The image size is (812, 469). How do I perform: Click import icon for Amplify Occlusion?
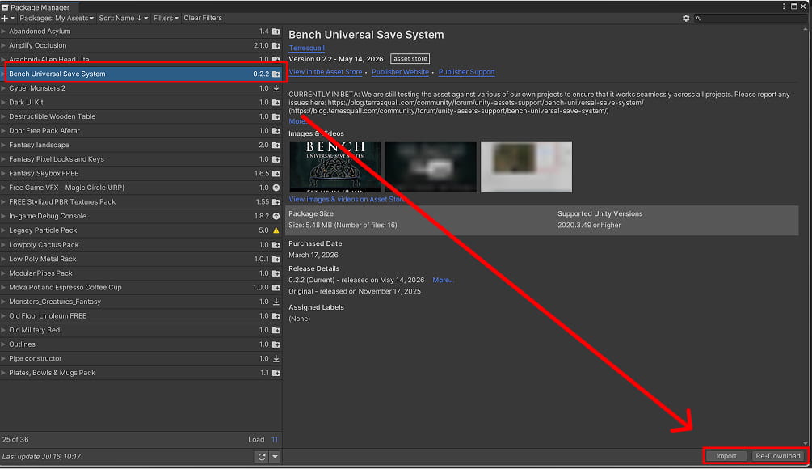click(276, 45)
